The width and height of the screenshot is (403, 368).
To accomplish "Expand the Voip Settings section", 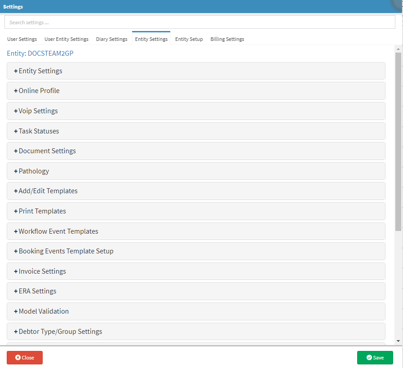I will pyautogui.click(x=196, y=111).
